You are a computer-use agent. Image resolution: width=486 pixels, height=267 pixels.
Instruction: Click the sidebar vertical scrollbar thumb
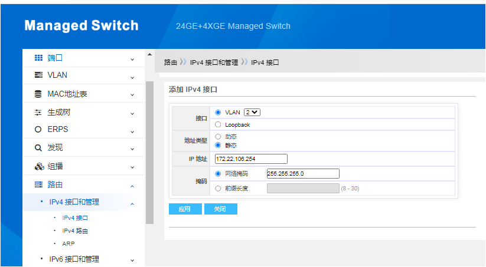(x=150, y=153)
